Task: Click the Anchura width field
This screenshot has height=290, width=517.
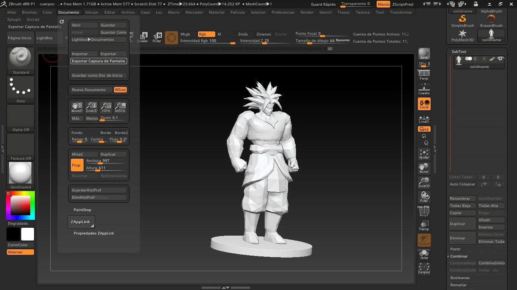Action: (x=106, y=161)
